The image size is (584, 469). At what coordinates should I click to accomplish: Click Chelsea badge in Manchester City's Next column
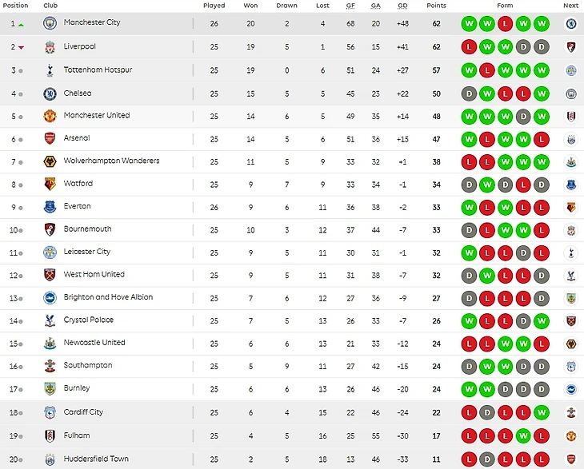[571, 23]
